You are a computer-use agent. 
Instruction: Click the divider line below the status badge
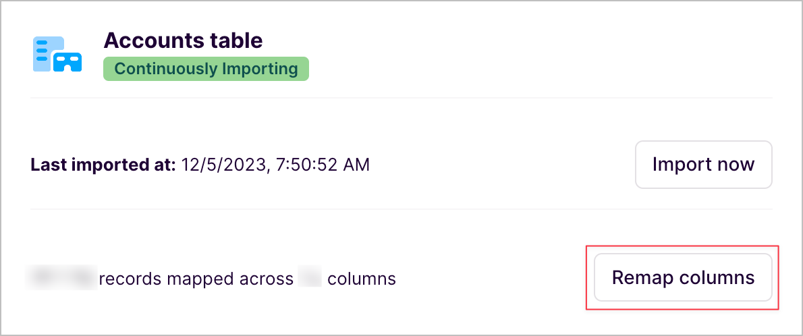tap(401, 99)
